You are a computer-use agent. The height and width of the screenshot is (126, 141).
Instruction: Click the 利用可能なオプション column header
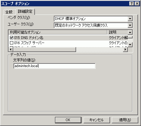point(58,32)
